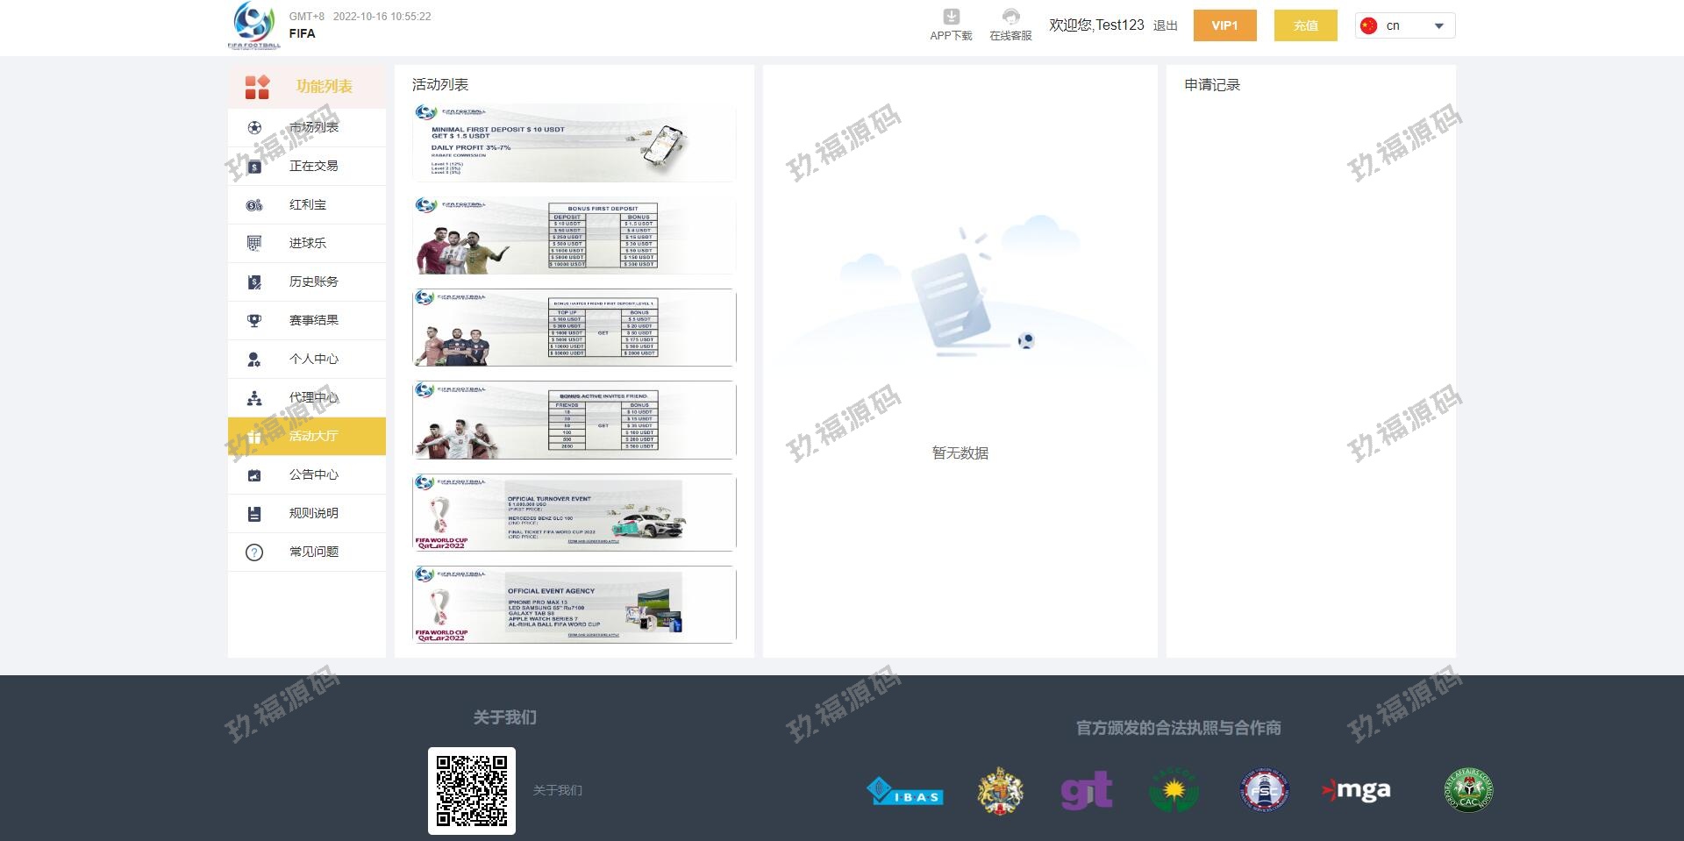The height and width of the screenshot is (841, 1684).
Task: Expand language list using the arrow
Action: 1438,26
